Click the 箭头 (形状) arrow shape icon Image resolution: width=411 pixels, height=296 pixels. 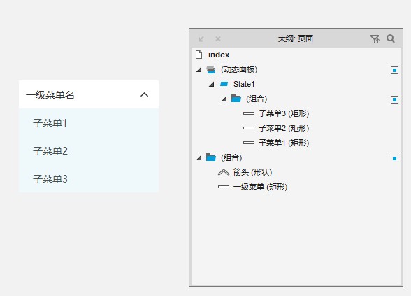point(224,172)
